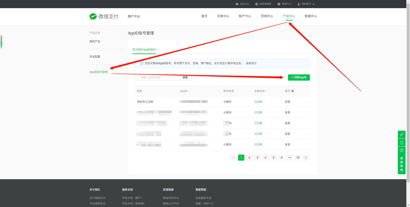Go to next page arrow
Screen dimensions: 410x207
click(306, 158)
